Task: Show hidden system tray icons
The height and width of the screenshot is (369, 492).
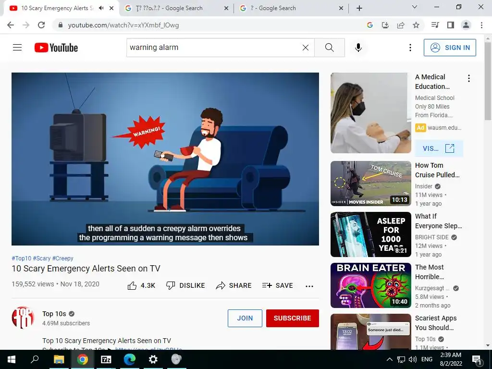Action: tap(389, 359)
